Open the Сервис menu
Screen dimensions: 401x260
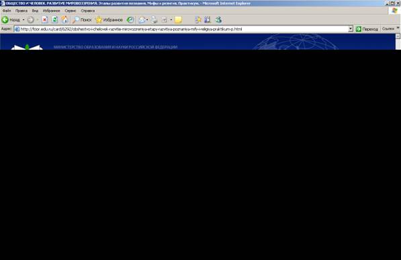71,11
